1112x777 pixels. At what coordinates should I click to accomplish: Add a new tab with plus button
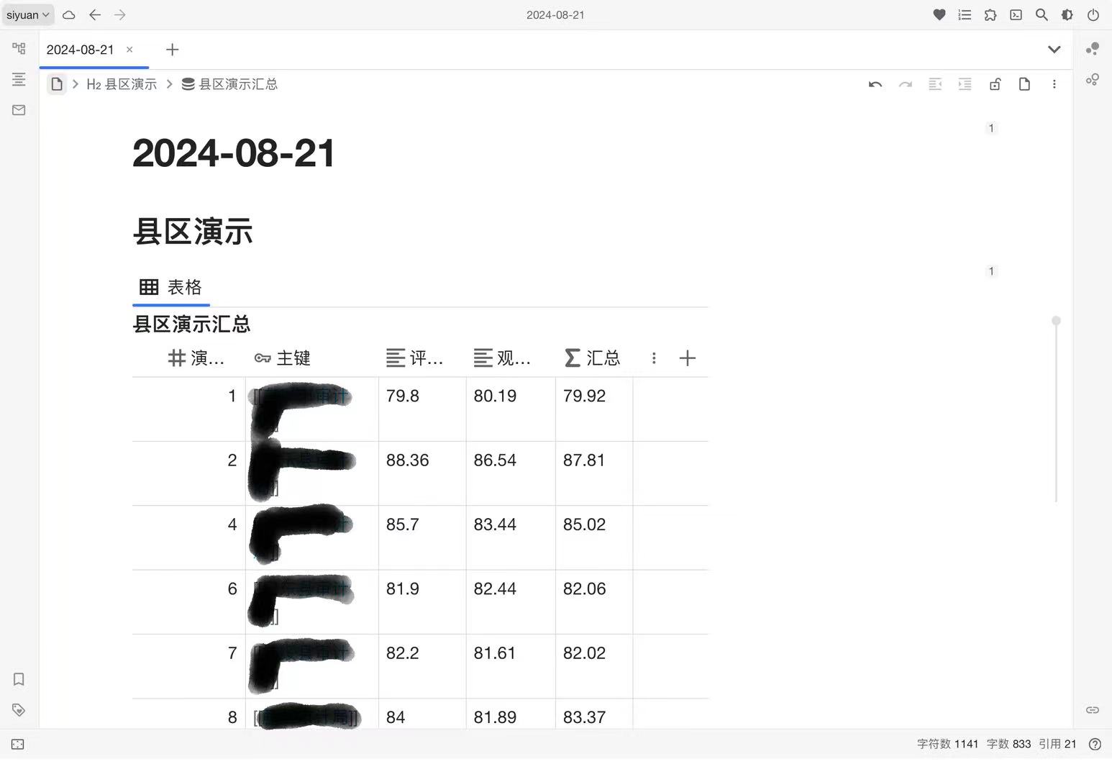pos(172,50)
